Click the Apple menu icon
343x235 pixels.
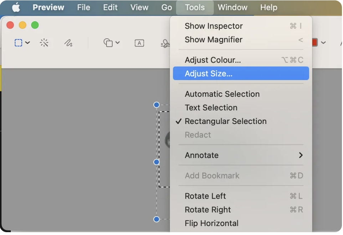pyautogui.click(x=15, y=7)
